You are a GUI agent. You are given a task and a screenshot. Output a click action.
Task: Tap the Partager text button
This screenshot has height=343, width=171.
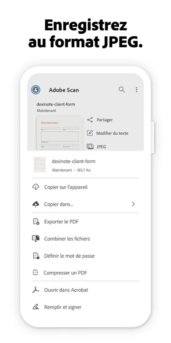[x=105, y=120]
